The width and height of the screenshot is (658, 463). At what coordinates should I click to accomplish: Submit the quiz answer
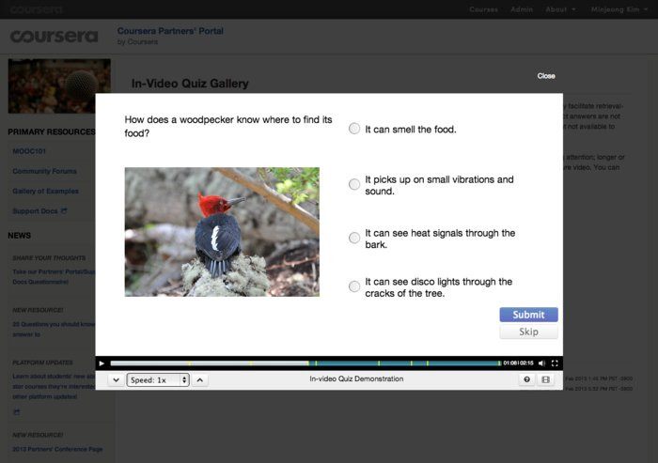click(x=528, y=315)
